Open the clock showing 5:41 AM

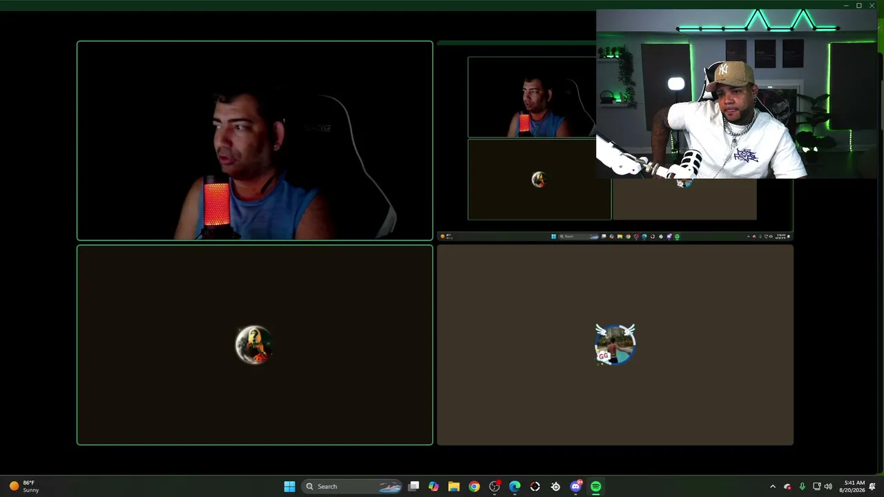(852, 487)
